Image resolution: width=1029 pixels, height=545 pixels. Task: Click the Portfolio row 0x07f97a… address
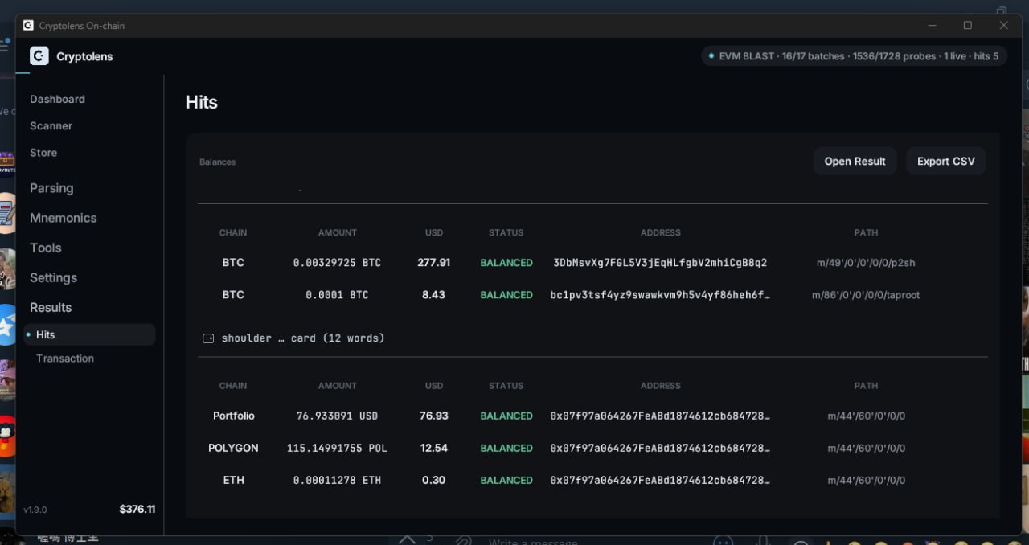coord(660,416)
